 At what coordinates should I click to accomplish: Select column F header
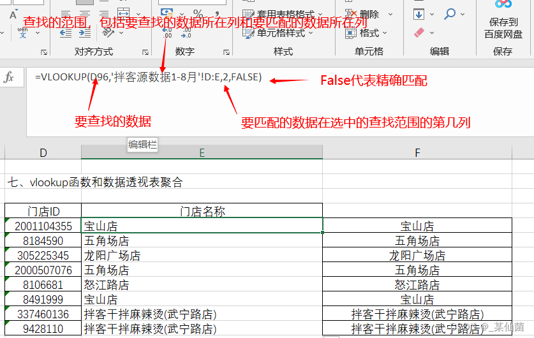coord(417,152)
